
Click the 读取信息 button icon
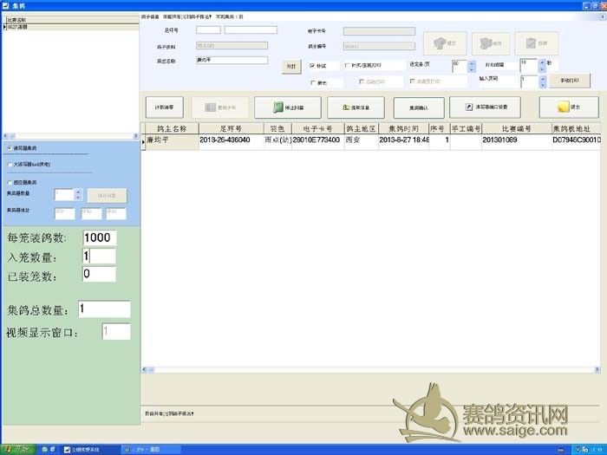(344, 107)
